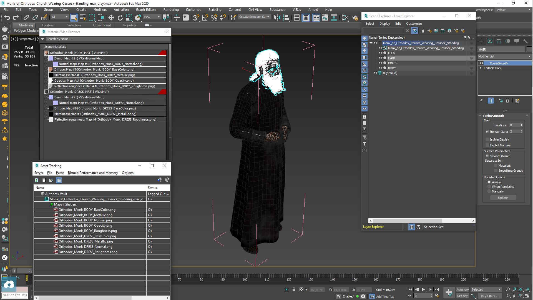Click Pin Stack icon under modifier stack

(x=481, y=101)
